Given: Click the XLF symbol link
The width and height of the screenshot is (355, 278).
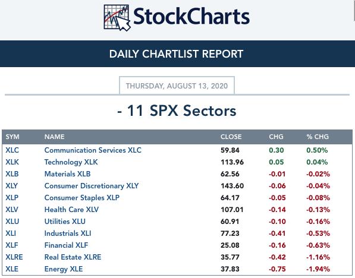Looking at the screenshot, I should click(12, 245).
